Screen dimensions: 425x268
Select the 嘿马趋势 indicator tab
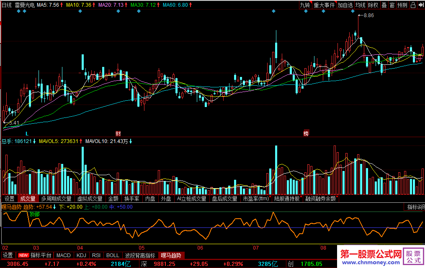tap(171, 255)
